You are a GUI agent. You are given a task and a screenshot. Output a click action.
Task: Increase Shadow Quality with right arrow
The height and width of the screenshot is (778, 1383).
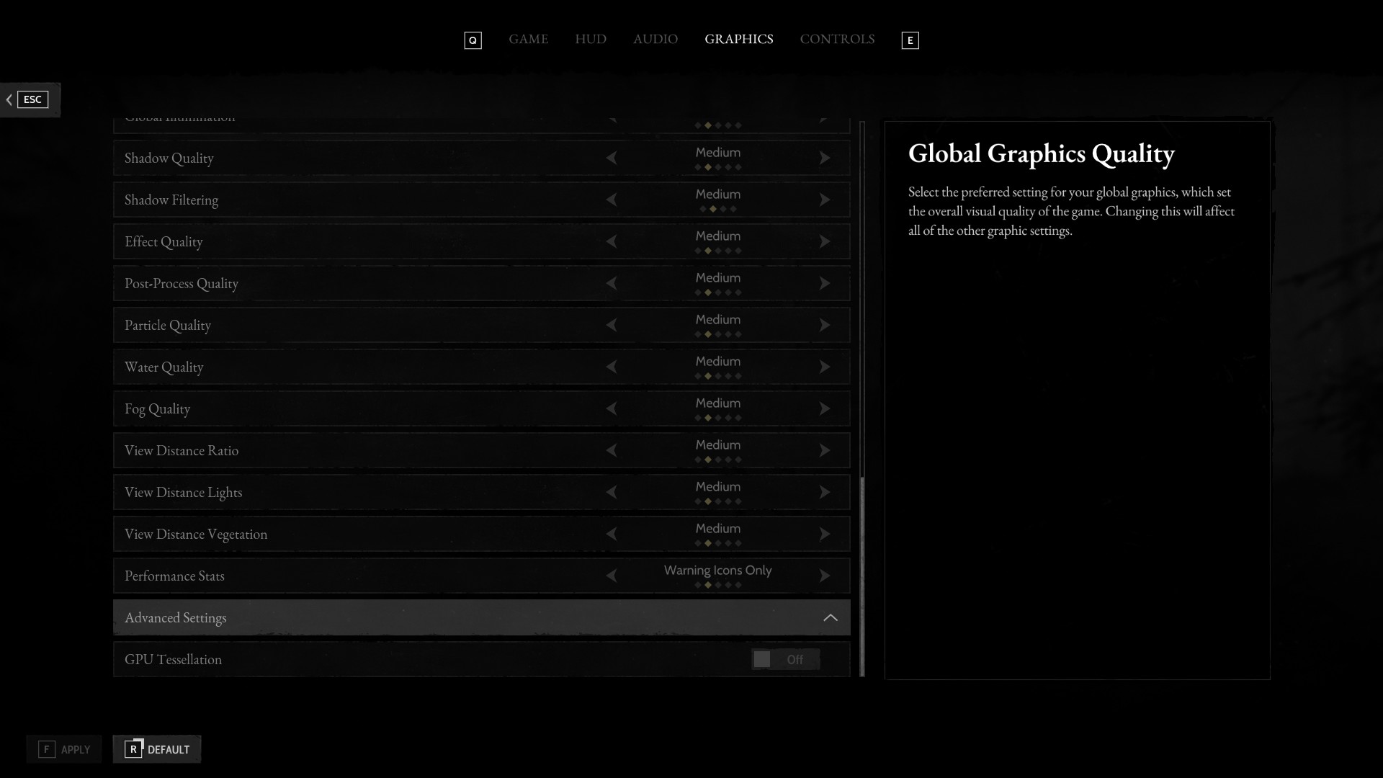(x=825, y=158)
